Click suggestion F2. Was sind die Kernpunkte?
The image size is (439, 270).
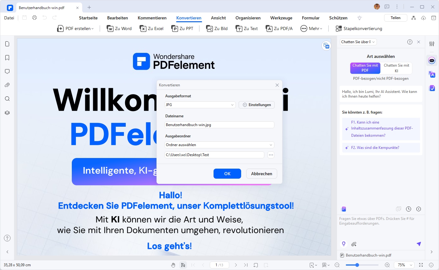pyautogui.click(x=381, y=148)
